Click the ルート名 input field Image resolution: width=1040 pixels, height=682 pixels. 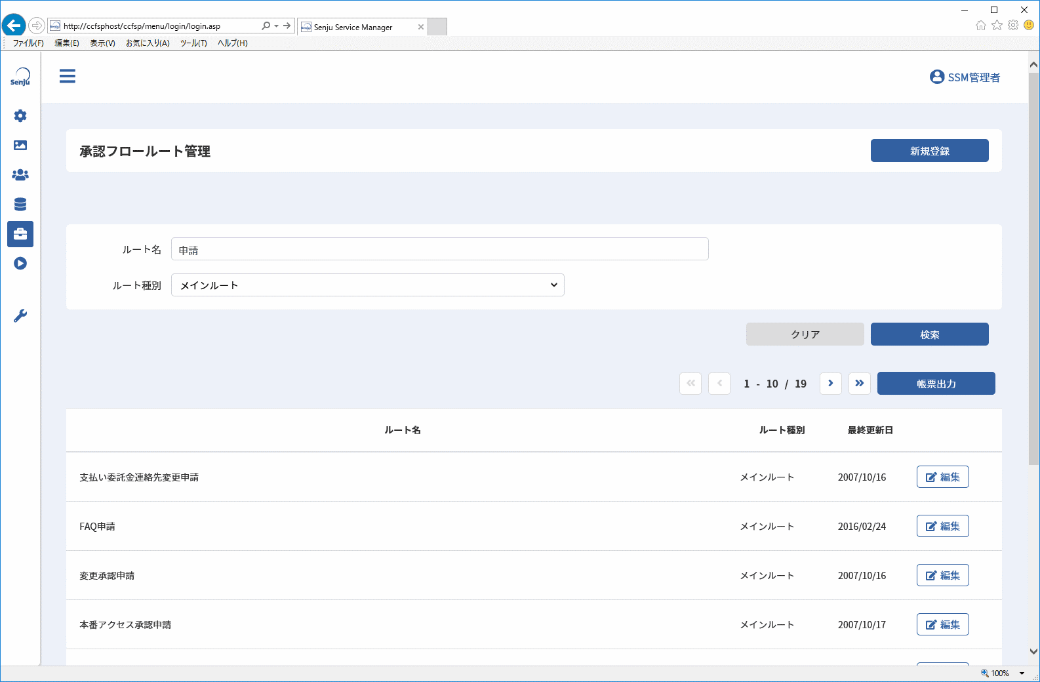click(440, 249)
